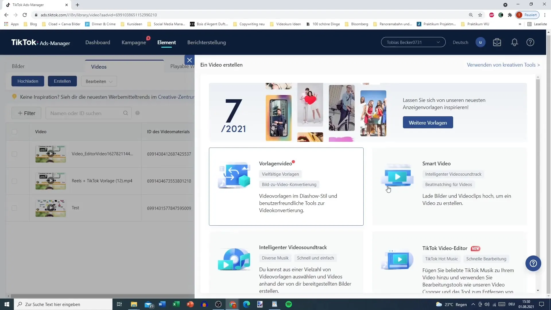This screenshot has width=551, height=310.
Task: Open the Chrome extensions puzzle icon
Action: pos(510,15)
